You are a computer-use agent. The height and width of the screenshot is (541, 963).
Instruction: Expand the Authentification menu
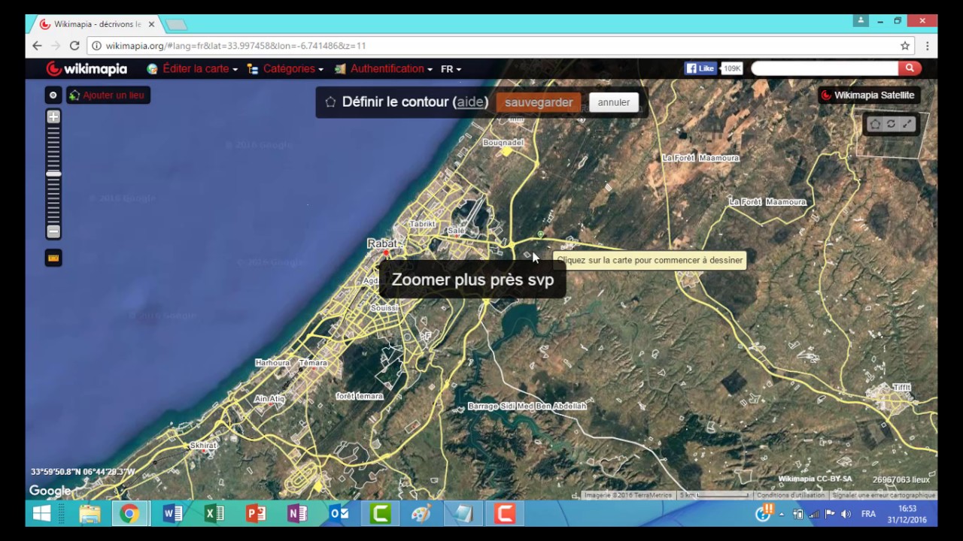tap(384, 69)
